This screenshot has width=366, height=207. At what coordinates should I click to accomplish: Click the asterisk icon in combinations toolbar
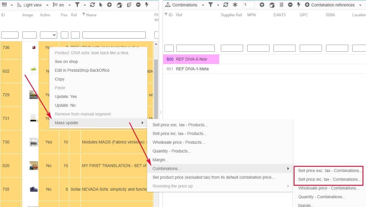[235, 5]
